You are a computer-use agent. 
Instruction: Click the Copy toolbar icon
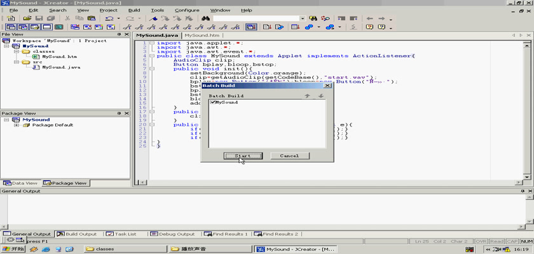79,18
